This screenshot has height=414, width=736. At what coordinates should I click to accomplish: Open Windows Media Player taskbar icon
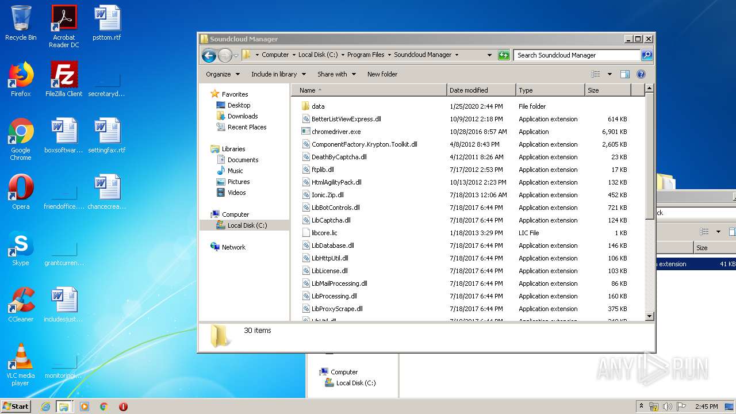click(x=85, y=407)
